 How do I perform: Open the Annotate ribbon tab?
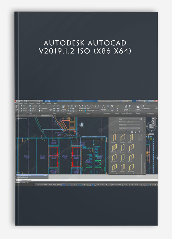(x=32, y=104)
